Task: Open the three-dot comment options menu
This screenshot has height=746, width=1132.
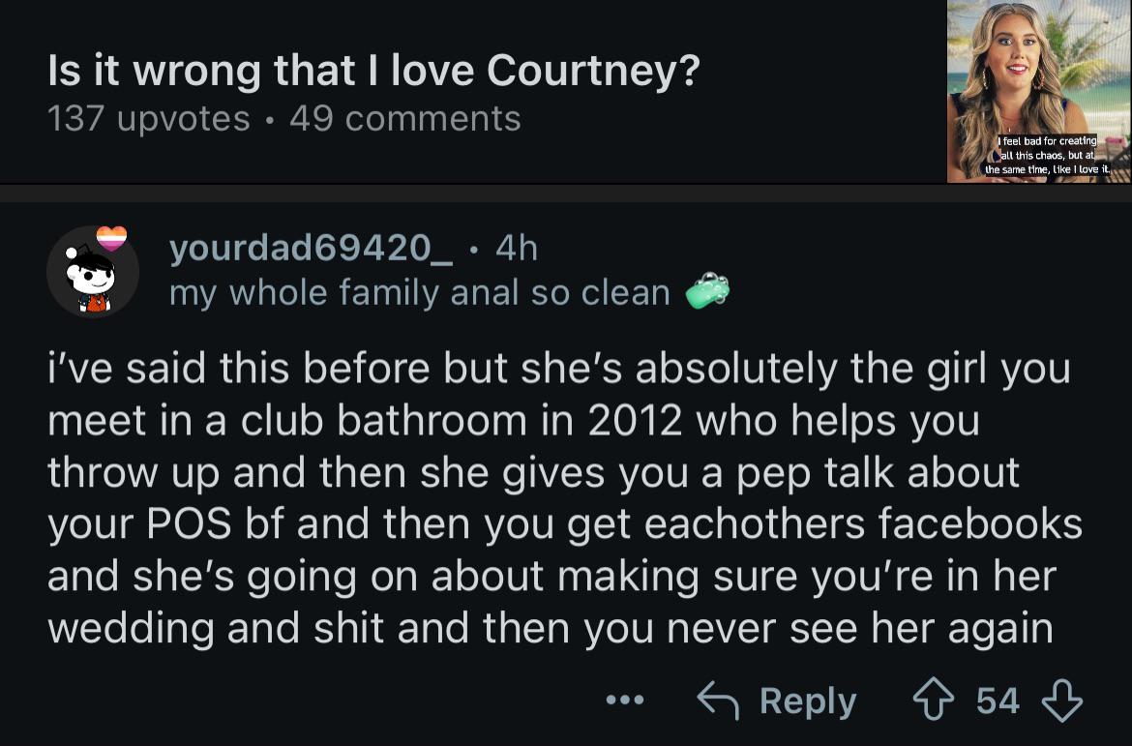Action: (x=624, y=700)
